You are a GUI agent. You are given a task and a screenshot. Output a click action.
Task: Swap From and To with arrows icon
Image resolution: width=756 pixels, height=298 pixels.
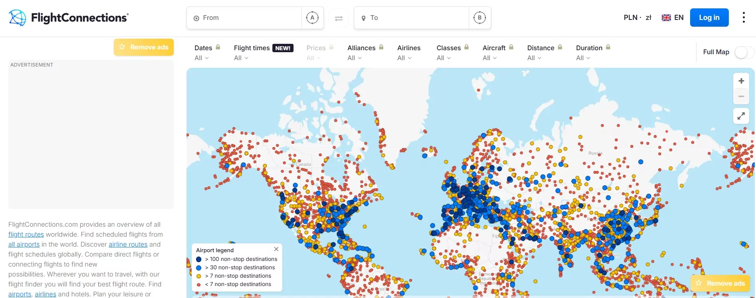point(339,18)
